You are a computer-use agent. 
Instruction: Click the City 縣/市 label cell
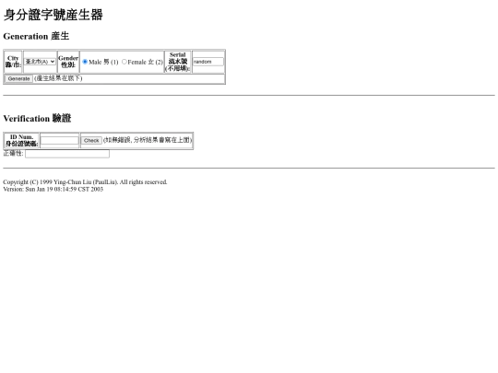(13, 62)
